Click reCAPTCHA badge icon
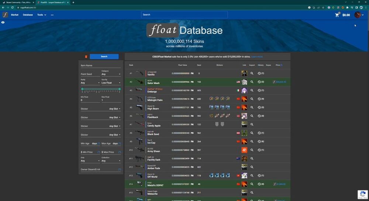Image resolution: width=369 pixels, height=201 pixels. point(363,195)
